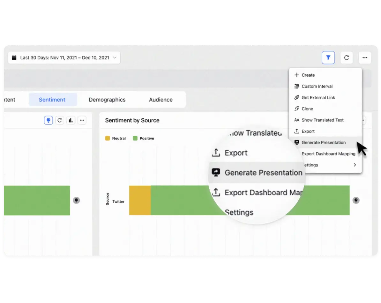Expand the Settings submenu chevron
This screenshot has width=381, height=303.
355,165
